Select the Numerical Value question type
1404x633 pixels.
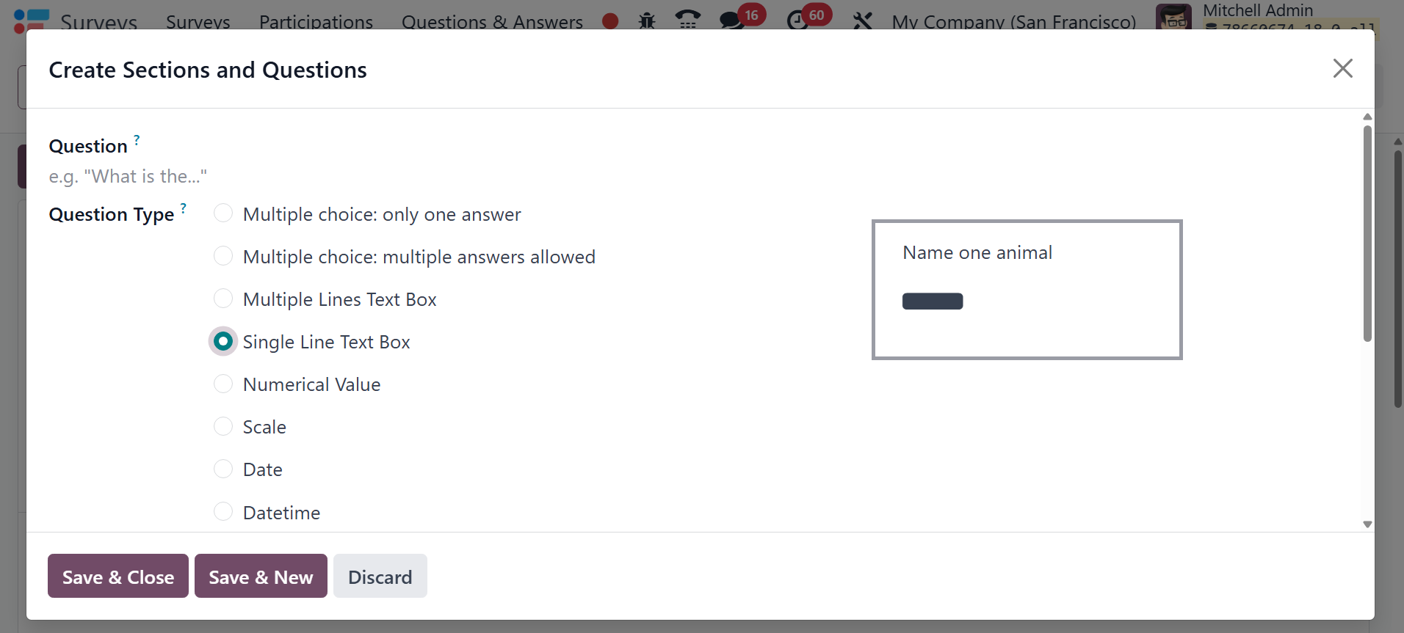(x=223, y=384)
